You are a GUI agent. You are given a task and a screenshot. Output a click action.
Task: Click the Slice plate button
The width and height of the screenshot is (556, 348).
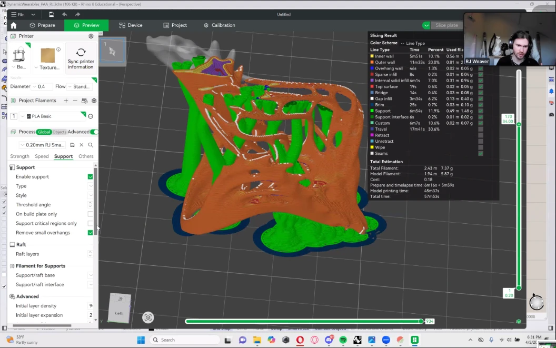tap(446, 25)
